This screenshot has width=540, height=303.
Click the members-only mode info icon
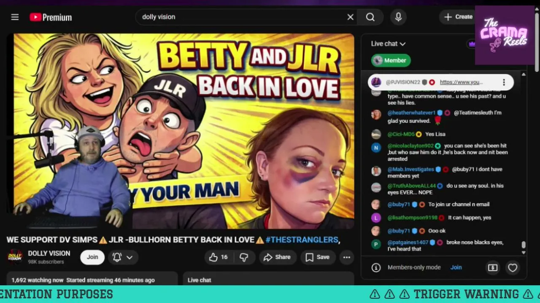tap(376, 267)
